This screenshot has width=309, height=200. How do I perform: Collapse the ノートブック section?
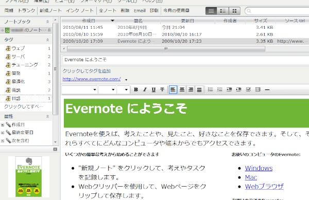(x=47, y=22)
